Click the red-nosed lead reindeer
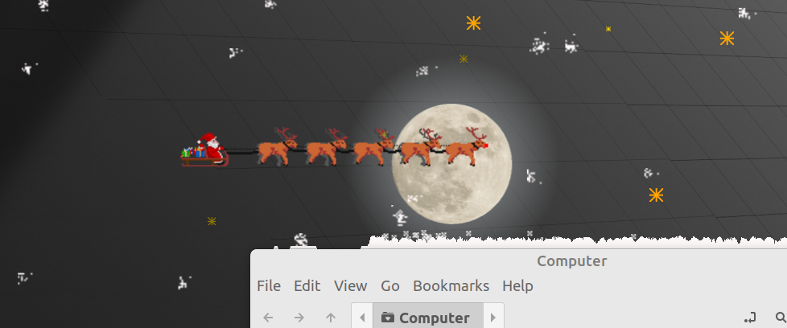This screenshot has height=328, width=787. click(x=467, y=147)
